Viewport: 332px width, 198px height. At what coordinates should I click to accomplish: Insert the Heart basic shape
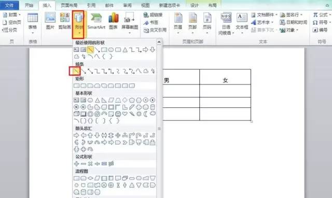(x=125, y=114)
